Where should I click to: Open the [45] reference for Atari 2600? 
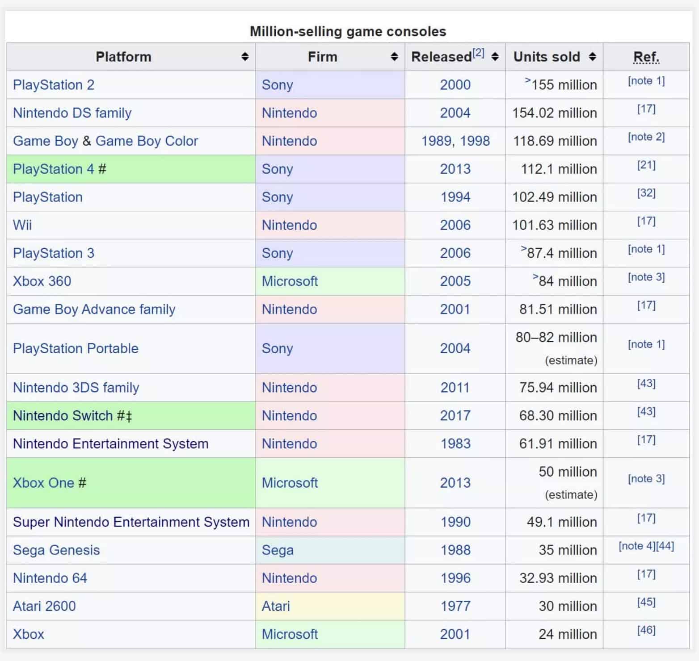(646, 602)
